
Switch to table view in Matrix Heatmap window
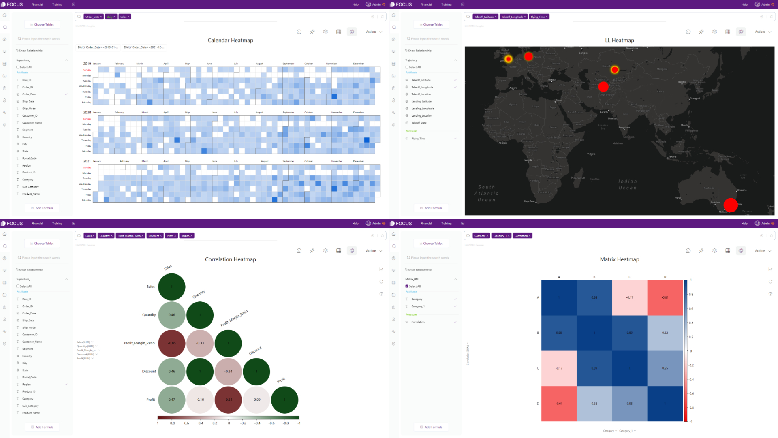(728, 251)
